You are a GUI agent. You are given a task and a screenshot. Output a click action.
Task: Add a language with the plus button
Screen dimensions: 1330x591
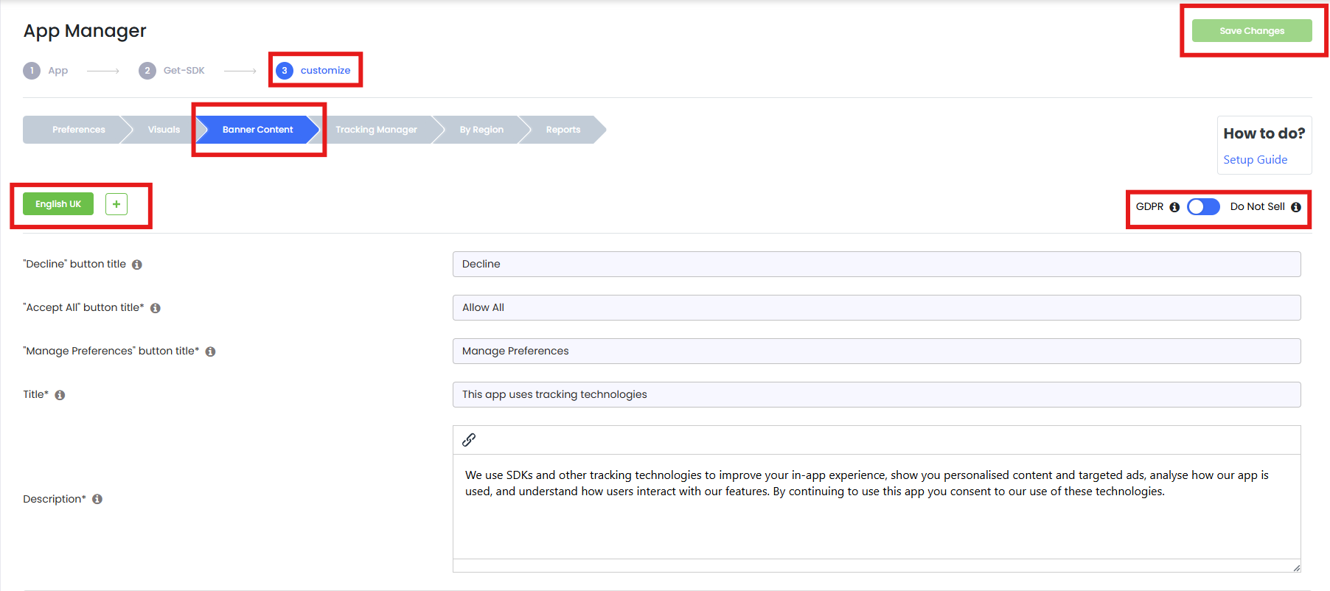(x=116, y=204)
